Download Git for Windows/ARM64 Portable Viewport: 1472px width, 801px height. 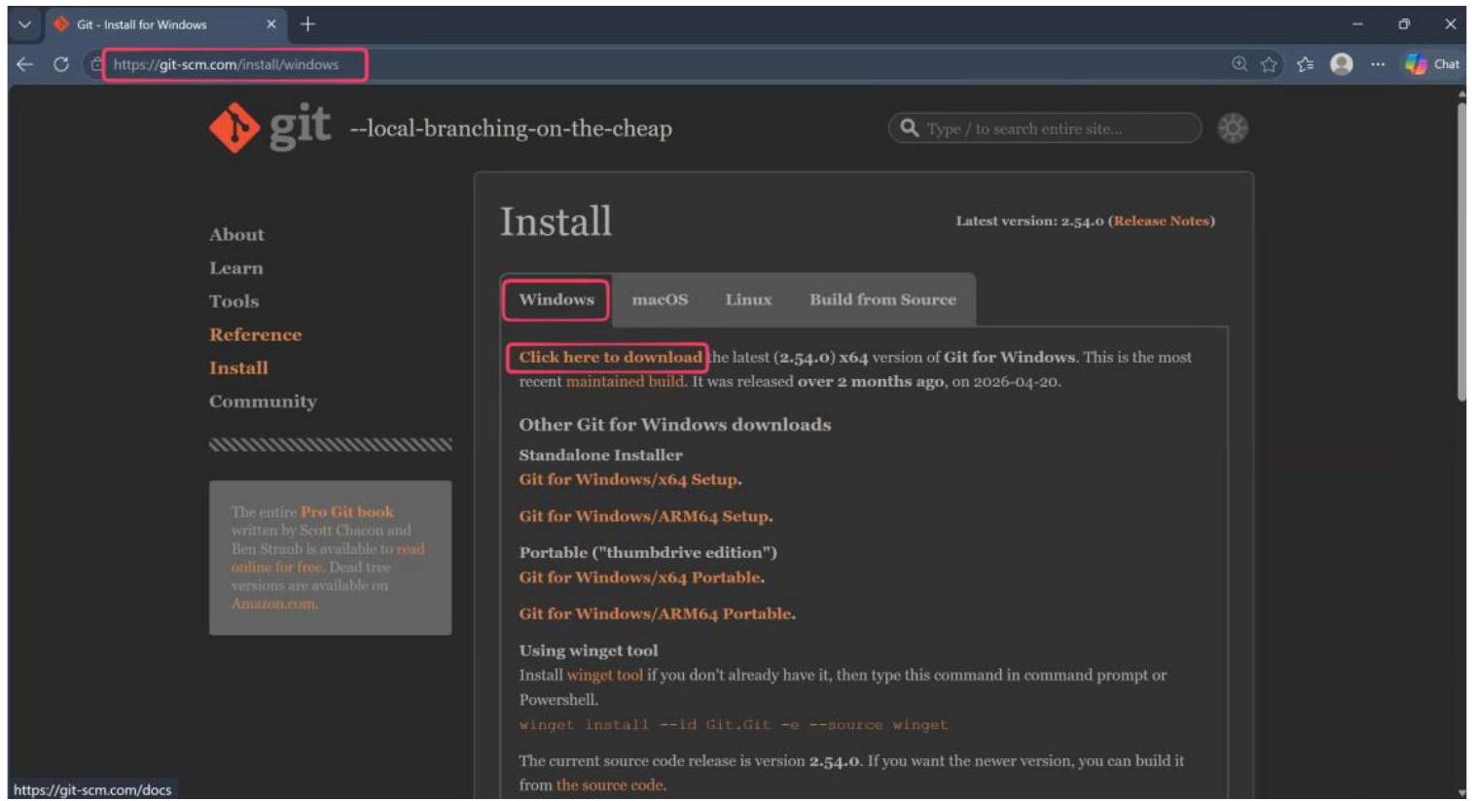655,613
